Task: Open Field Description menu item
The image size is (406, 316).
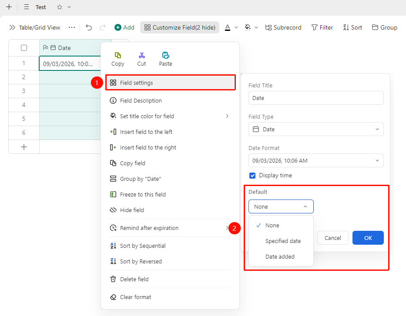Action: (x=171, y=100)
